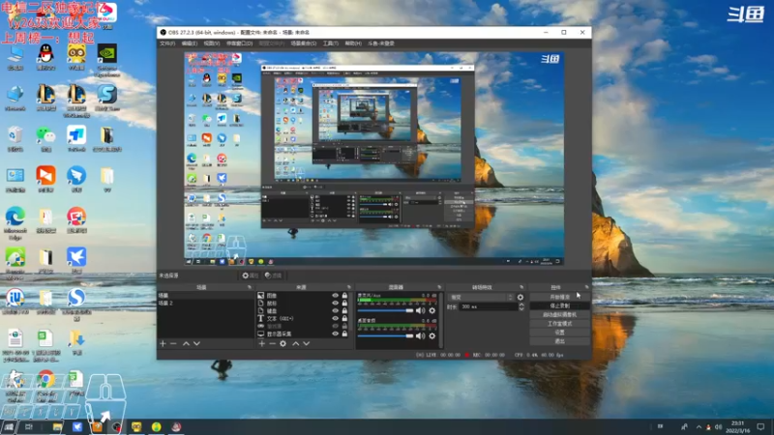Viewport: 774px width, 435px height.
Task: Open Google Chrome desktop icon
Action: tap(45, 385)
